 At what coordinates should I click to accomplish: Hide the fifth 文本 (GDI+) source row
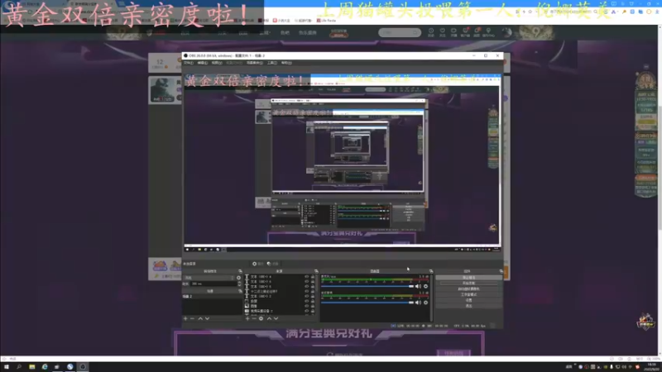coord(306,296)
